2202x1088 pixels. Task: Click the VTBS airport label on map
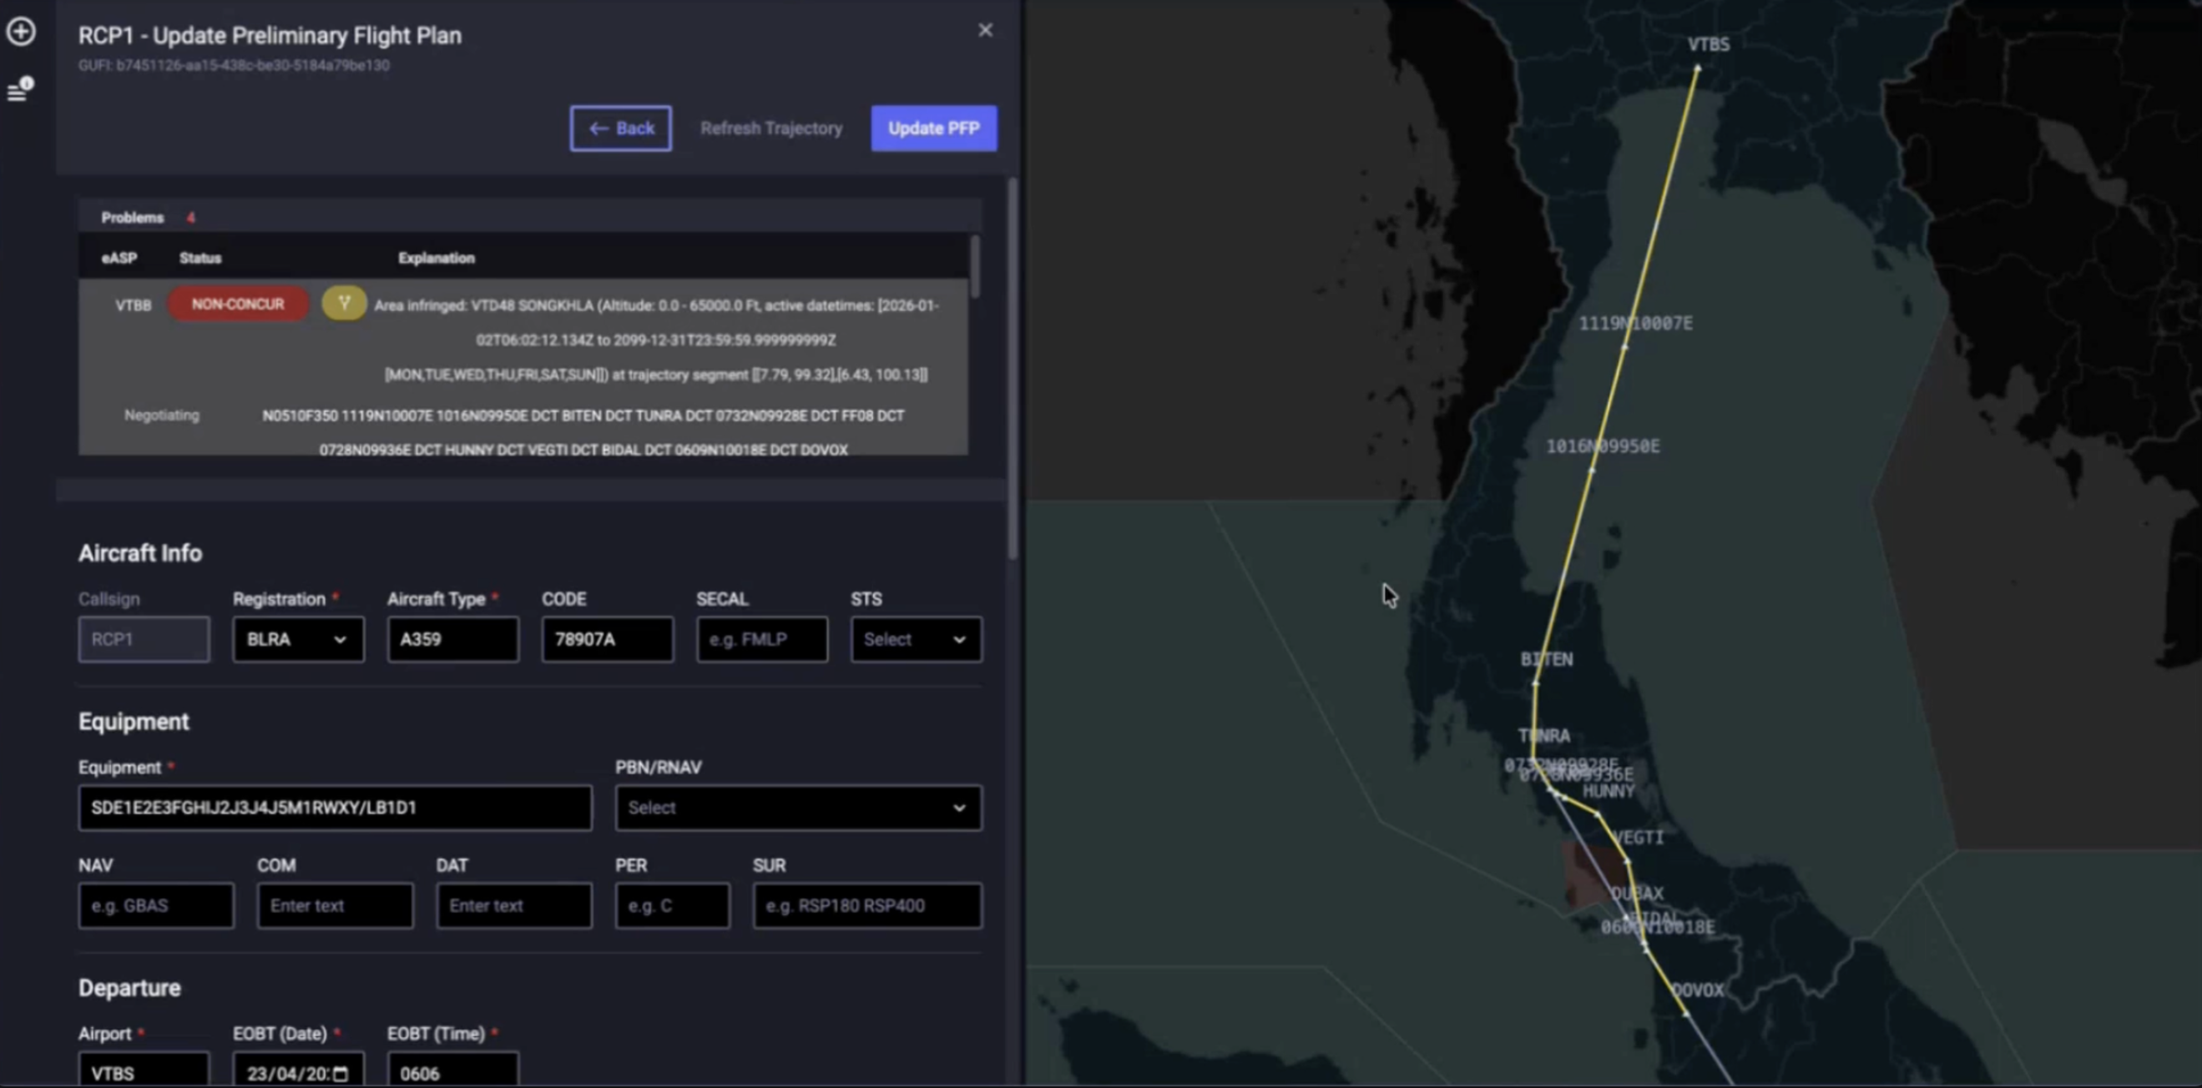[1708, 44]
